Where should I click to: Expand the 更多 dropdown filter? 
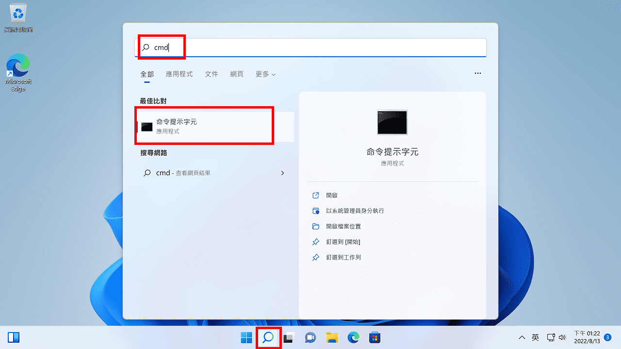point(265,74)
